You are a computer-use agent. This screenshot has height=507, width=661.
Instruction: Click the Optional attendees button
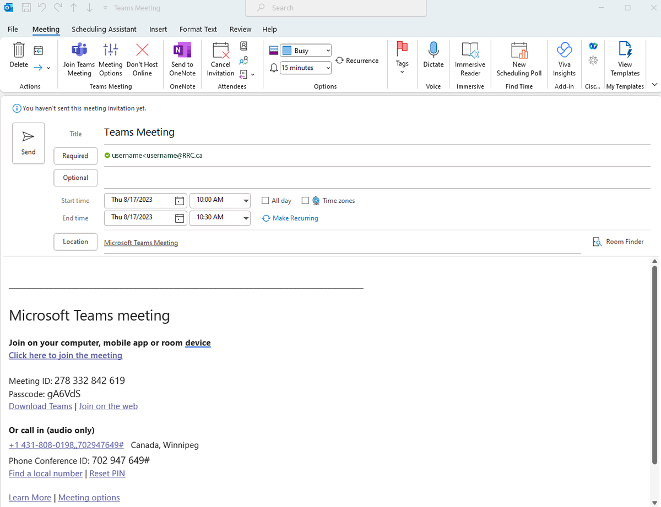(75, 178)
